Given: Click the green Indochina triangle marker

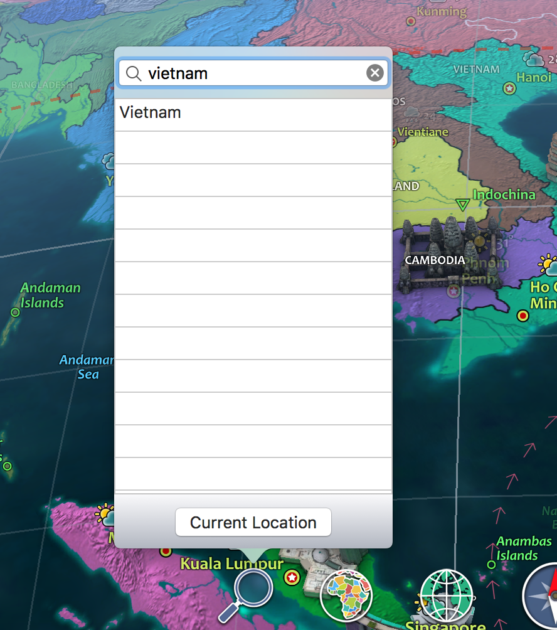Looking at the screenshot, I should (462, 205).
